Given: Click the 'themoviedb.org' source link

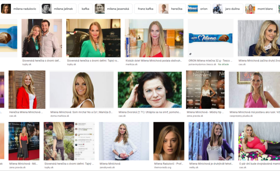Looking at the screenshot, I should 163,167.
